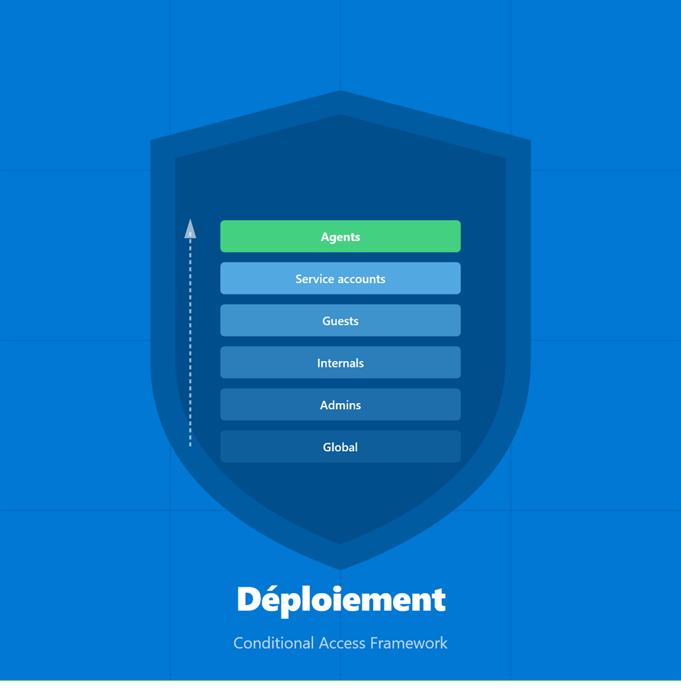Click inner shield area above Agents bar
Viewport: 681px width, 691px height.
coord(340,177)
